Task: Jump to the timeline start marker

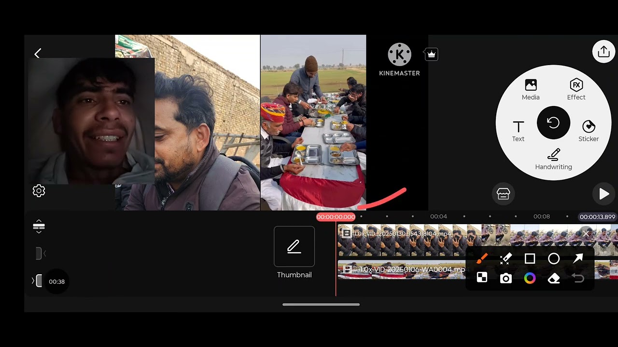Action: pyautogui.click(x=41, y=254)
